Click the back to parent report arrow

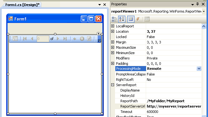pyautogui.click(x=75, y=39)
